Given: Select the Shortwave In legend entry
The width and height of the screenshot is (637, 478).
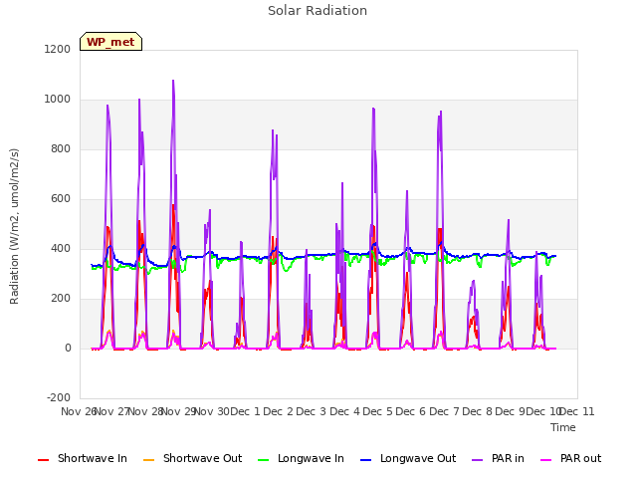Looking at the screenshot, I should point(82,458).
